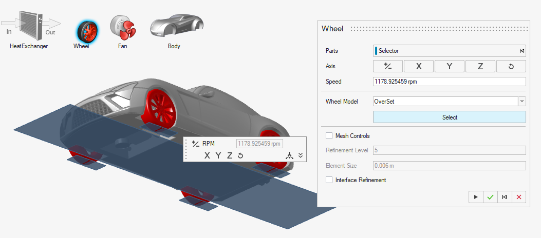Cancel with the red X button

pos(519,197)
